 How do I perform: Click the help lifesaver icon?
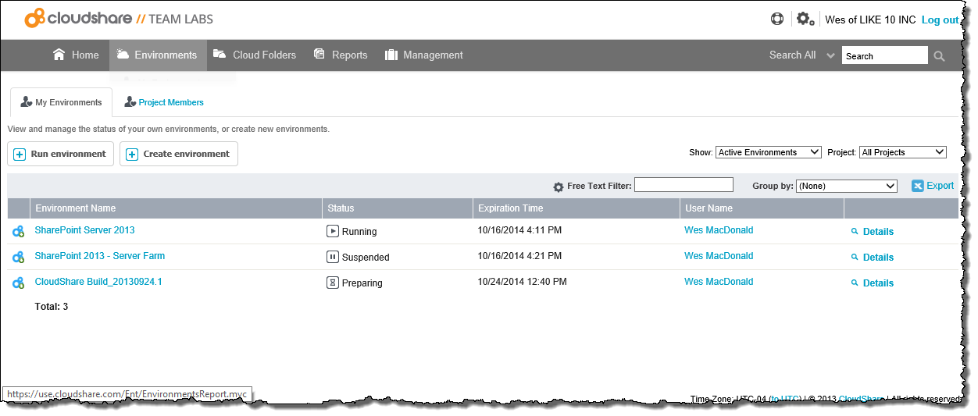tap(776, 19)
